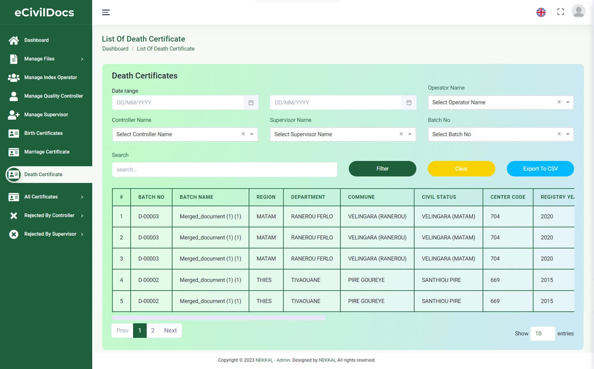Image resolution: width=594 pixels, height=369 pixels.
Task: Clear the Select Operator Name selection
Action: click(559, 102)
